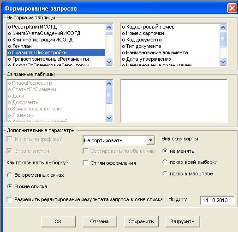Enable the Стили оформления checkbox
This screenshot has width=238, height=232.
pos(85,163)
